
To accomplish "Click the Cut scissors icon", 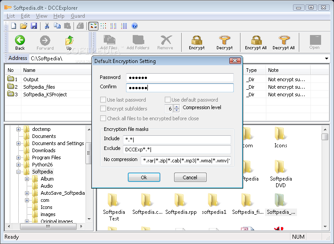I will 47,26.
